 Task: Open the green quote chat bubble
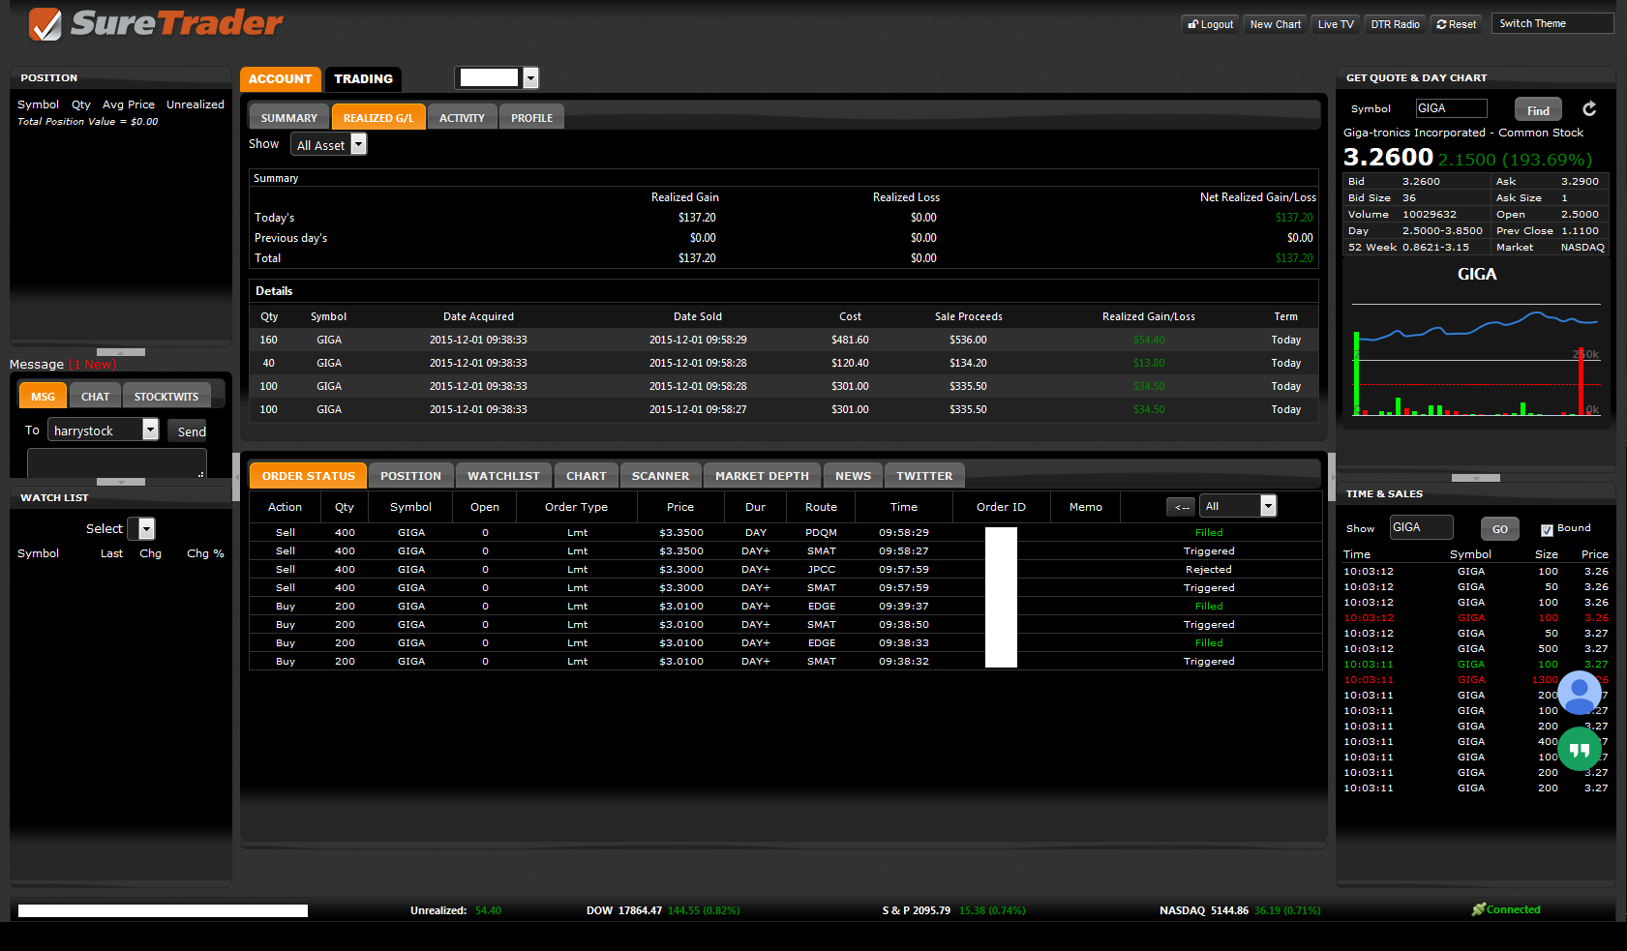pos(1580,749)
